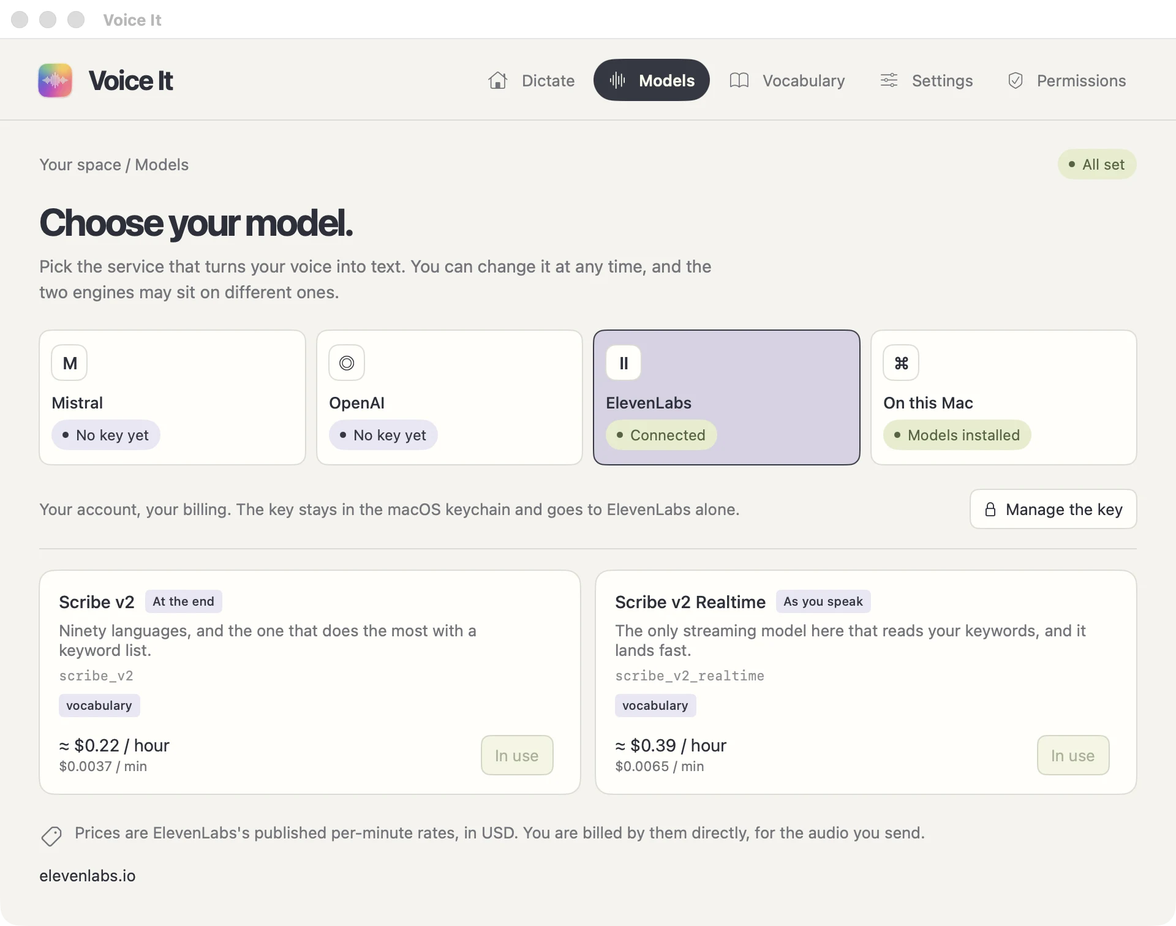Click the shield icon beside Permissions

[1016, 80]
